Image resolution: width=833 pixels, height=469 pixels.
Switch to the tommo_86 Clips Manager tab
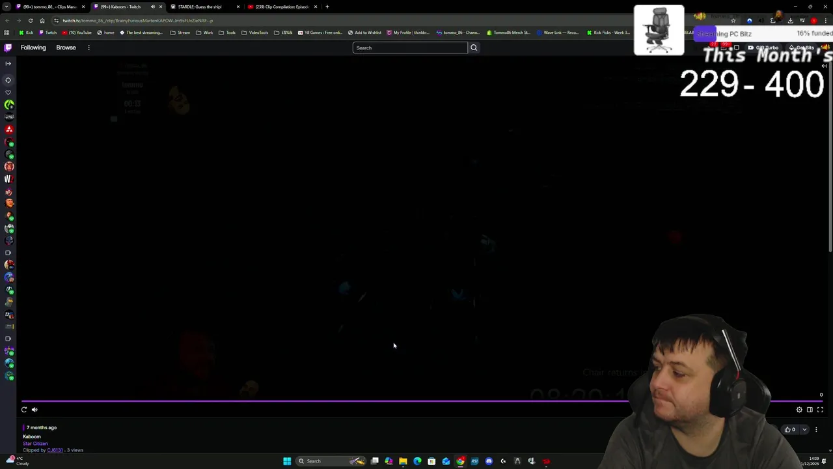pyautogui.click(x=49, y=7)
